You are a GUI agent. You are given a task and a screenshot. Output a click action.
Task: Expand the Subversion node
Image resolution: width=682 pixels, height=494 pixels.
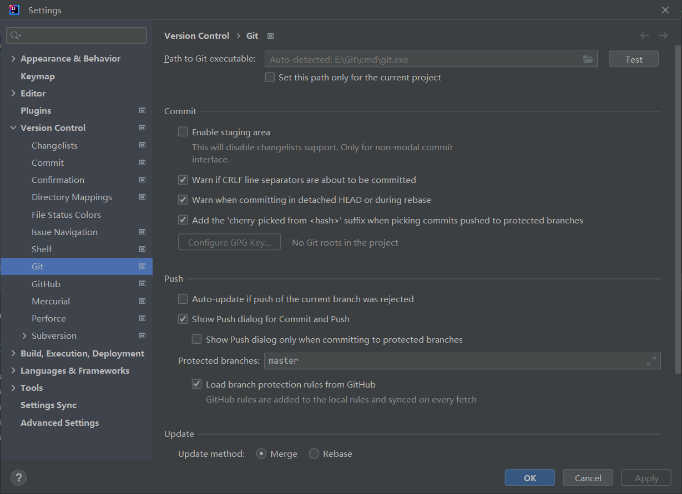pyautogui.click(x=24, y=335)
